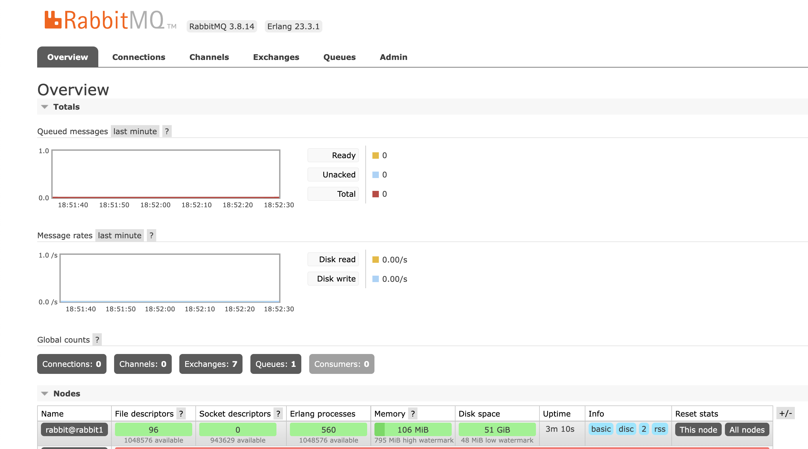Screen dimensions: 808x449
Task: Open node rabbit@rabbit1 details
Action: [74, 430]
